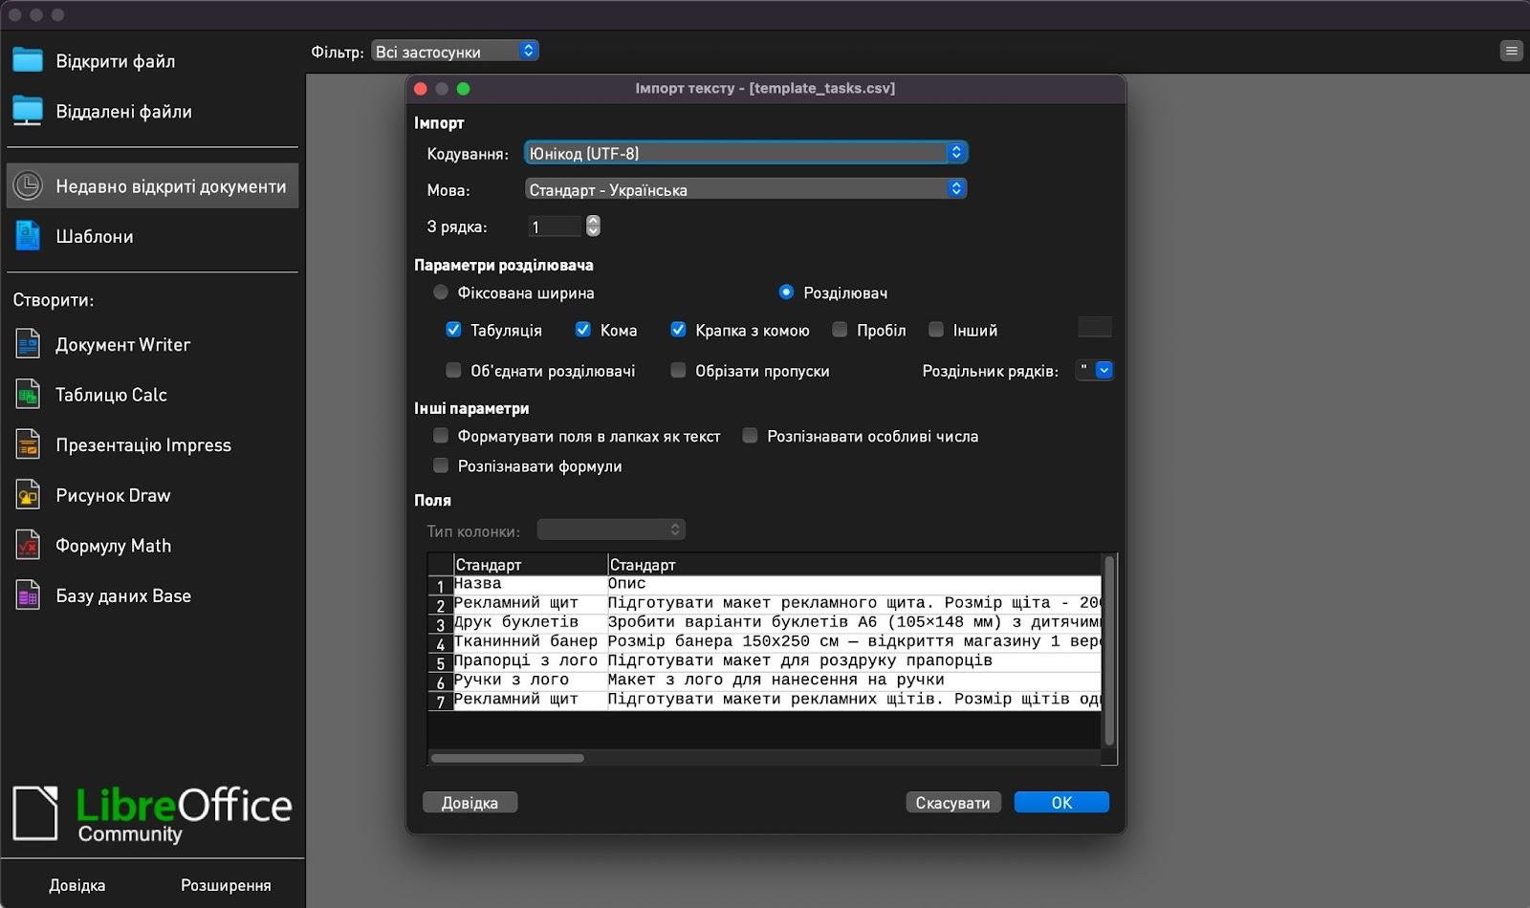Image resolution: width=1530 pixels, height=908 pixels.
Task: Click the Calc Spreadsheet icon
Action: 28,395
